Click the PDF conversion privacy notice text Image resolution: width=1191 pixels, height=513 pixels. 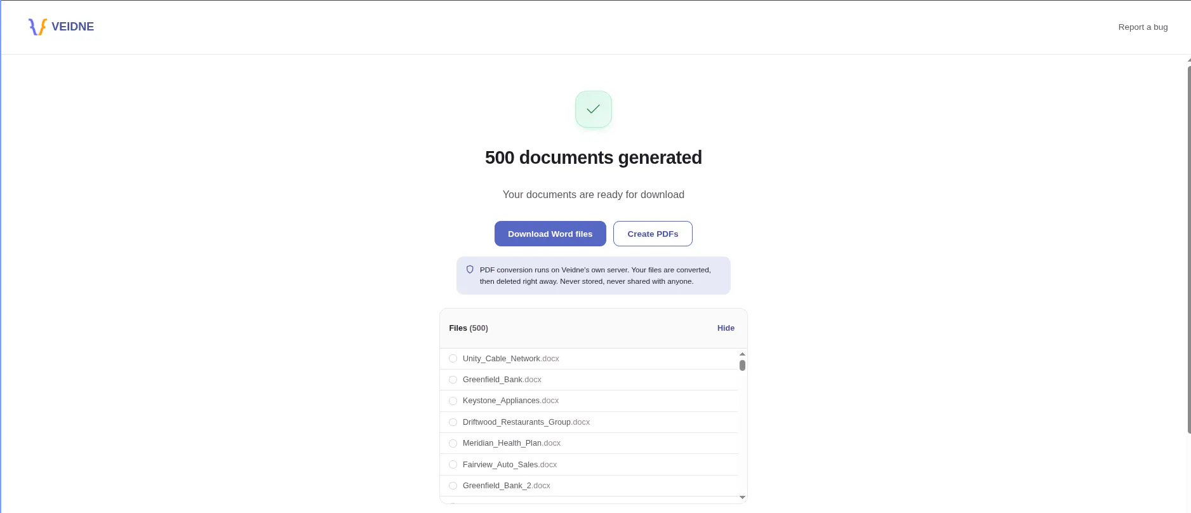click(x=595, y=276)
